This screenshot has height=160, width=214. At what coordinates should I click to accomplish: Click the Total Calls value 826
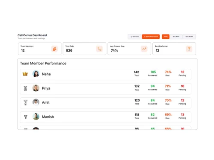pyautogui.click(x=69, y=50)
